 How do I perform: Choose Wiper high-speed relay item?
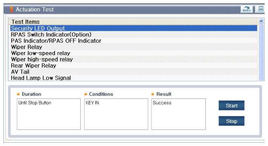[133, 59]
